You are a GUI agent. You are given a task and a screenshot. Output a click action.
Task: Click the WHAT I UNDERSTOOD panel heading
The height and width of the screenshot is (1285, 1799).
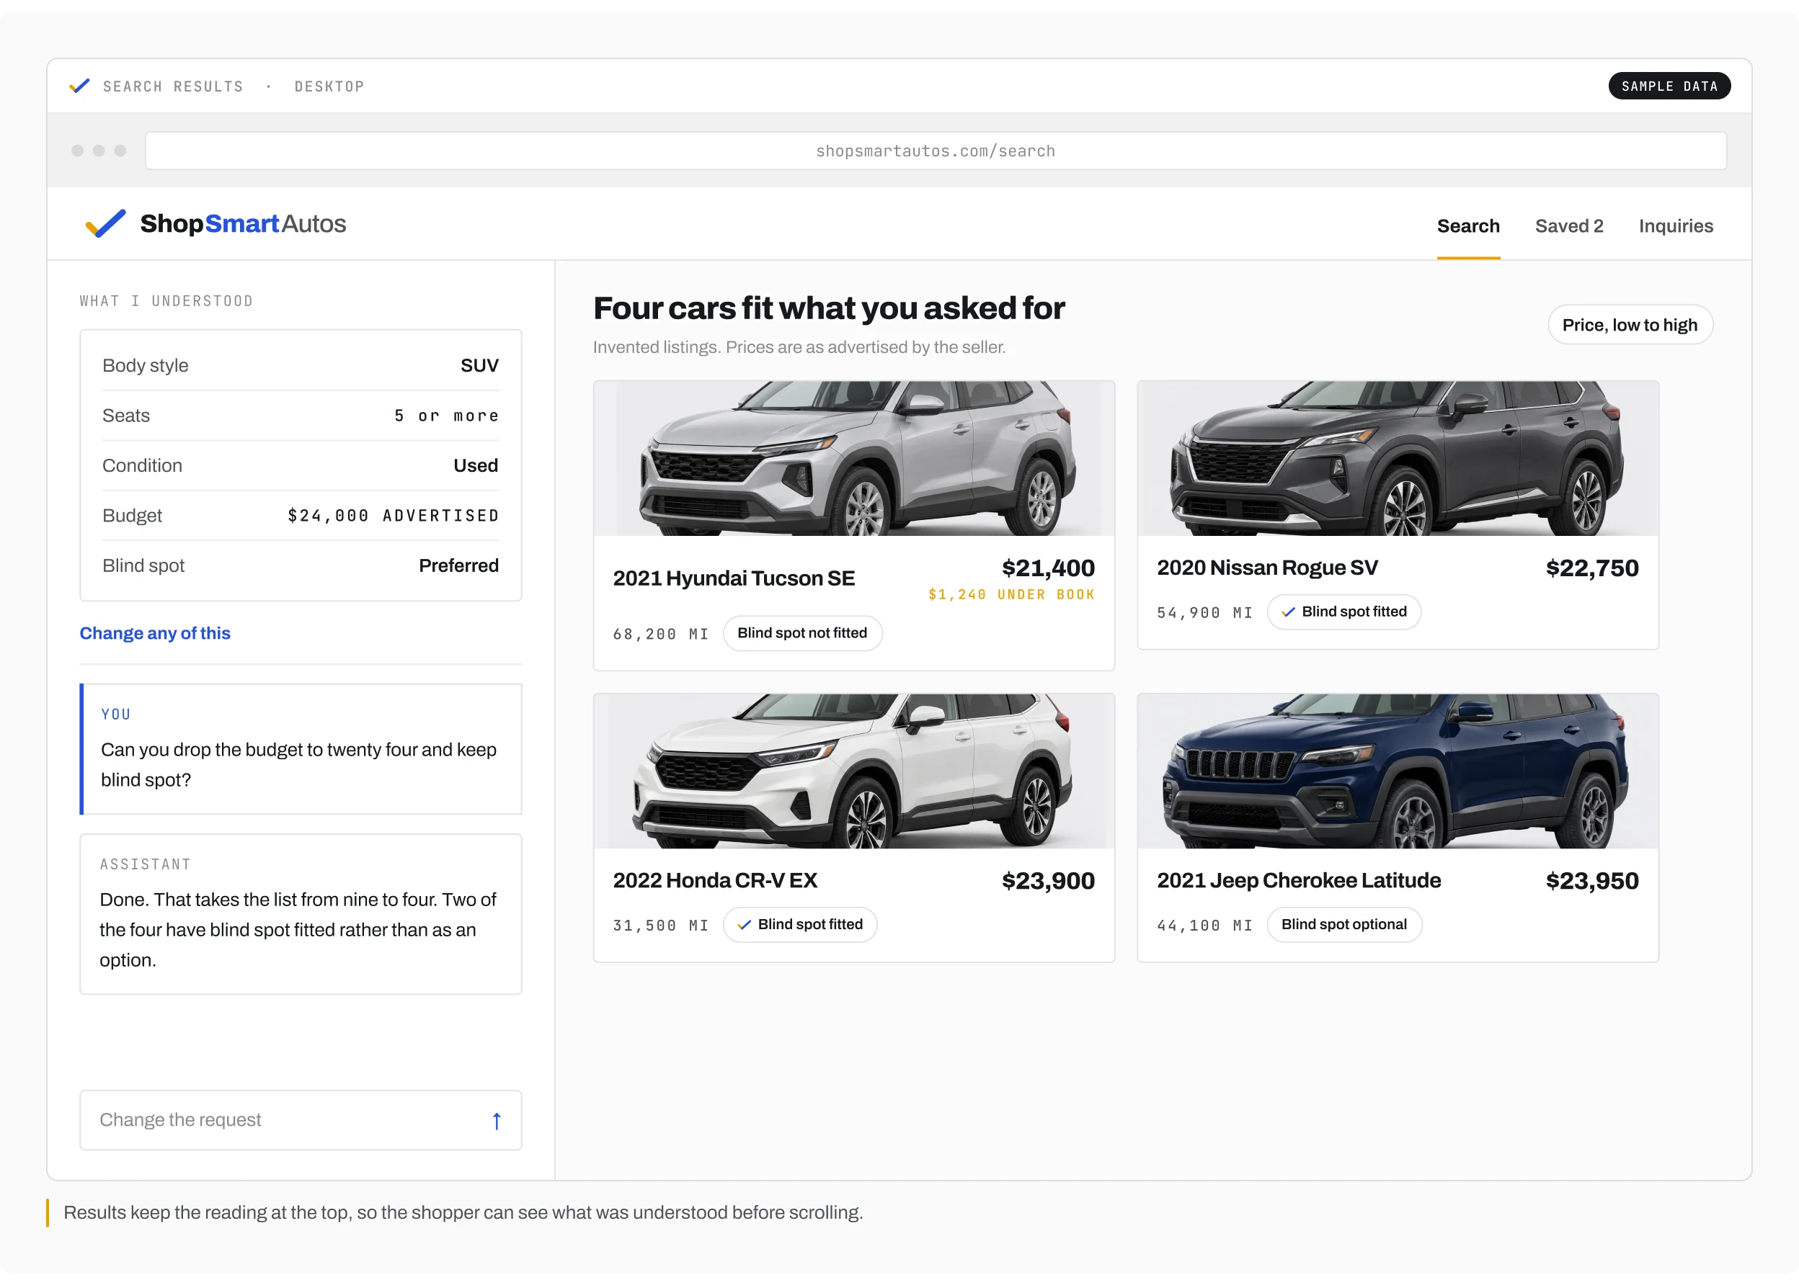[166, 300]
